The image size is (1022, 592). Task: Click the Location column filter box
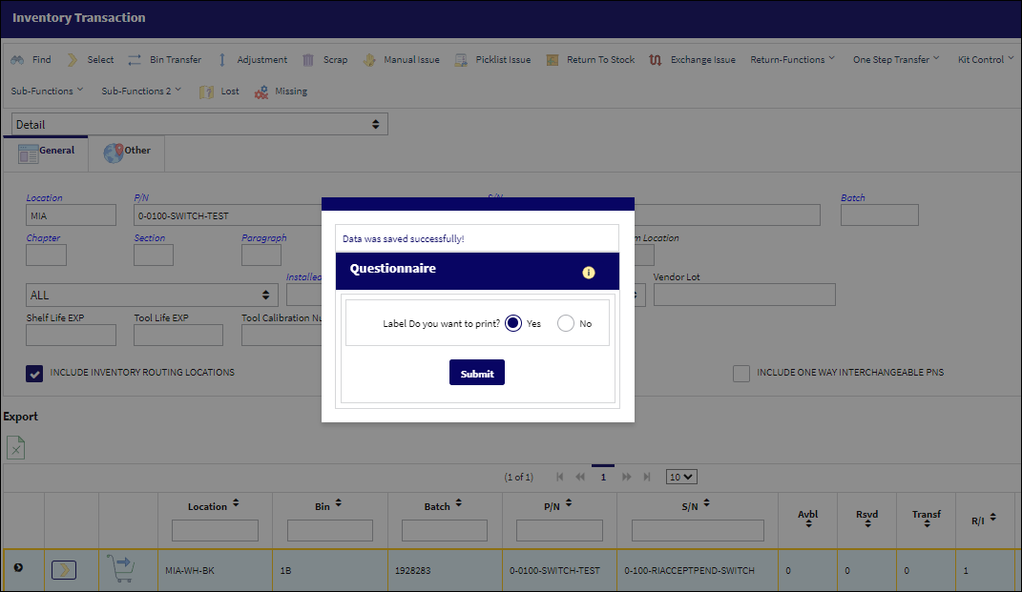(x=215, y=530)
